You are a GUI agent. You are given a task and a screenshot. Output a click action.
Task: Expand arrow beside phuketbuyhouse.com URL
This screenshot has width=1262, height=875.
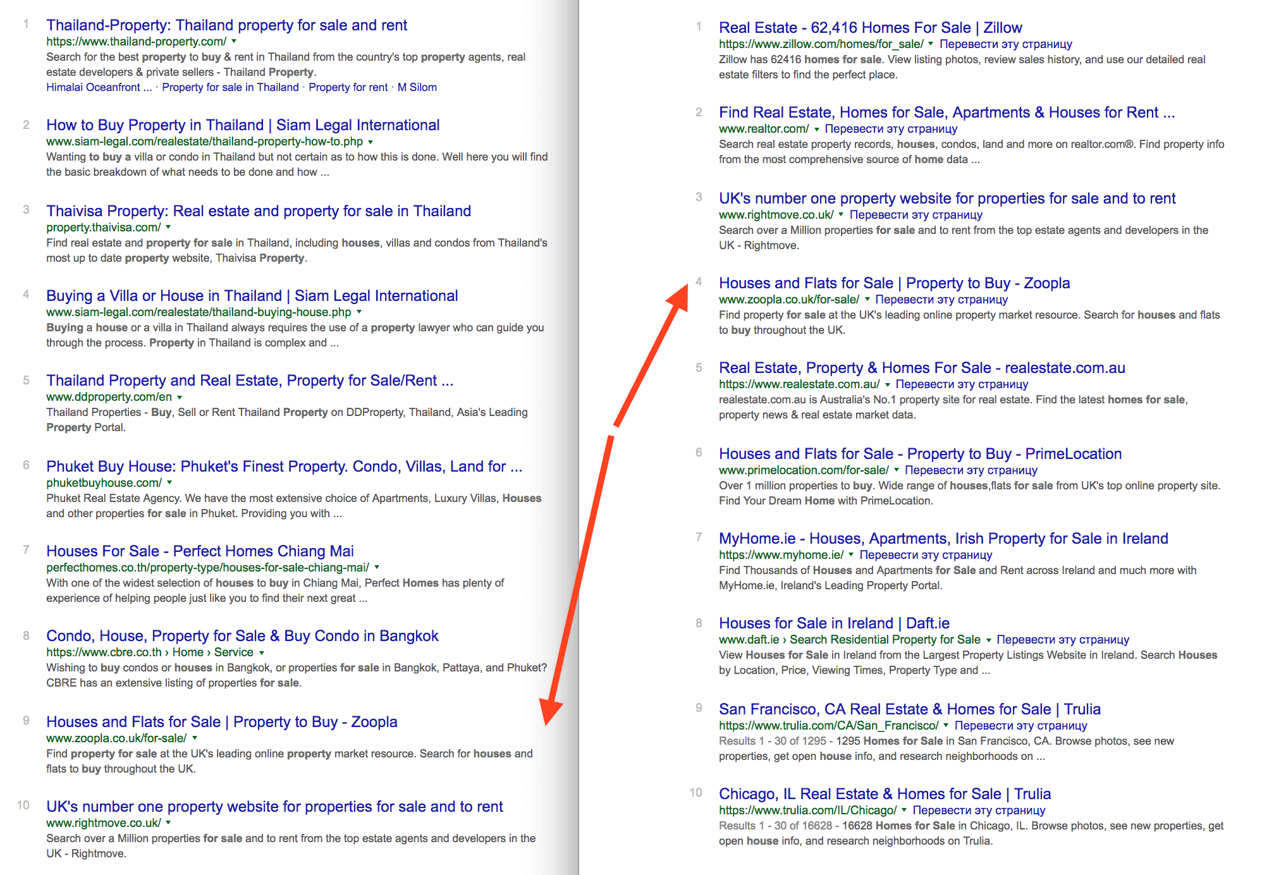[x=169, y=482]
